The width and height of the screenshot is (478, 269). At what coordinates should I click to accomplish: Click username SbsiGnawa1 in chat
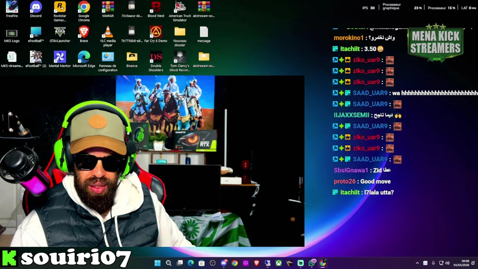coord(351,170)
